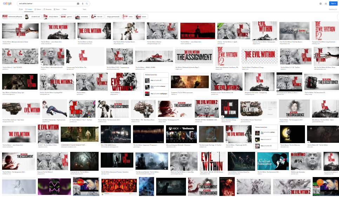Image resolution: width=339 pixels, height=197 pixels.
Task: Open The Consequence banner thumbnail
Action: pos(295,108)
